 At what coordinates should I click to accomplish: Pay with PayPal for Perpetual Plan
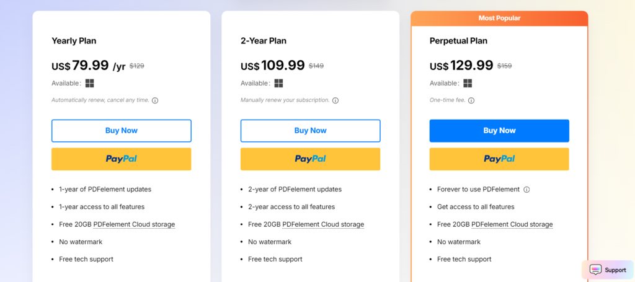tap(499, 159)
